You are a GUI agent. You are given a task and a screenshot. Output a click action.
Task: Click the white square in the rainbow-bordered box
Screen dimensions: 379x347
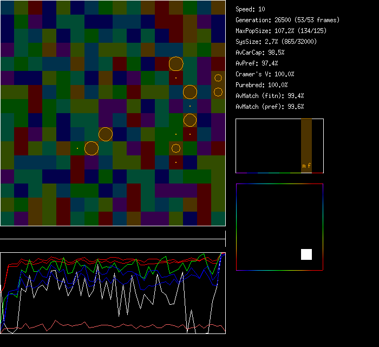pos(306,254)
